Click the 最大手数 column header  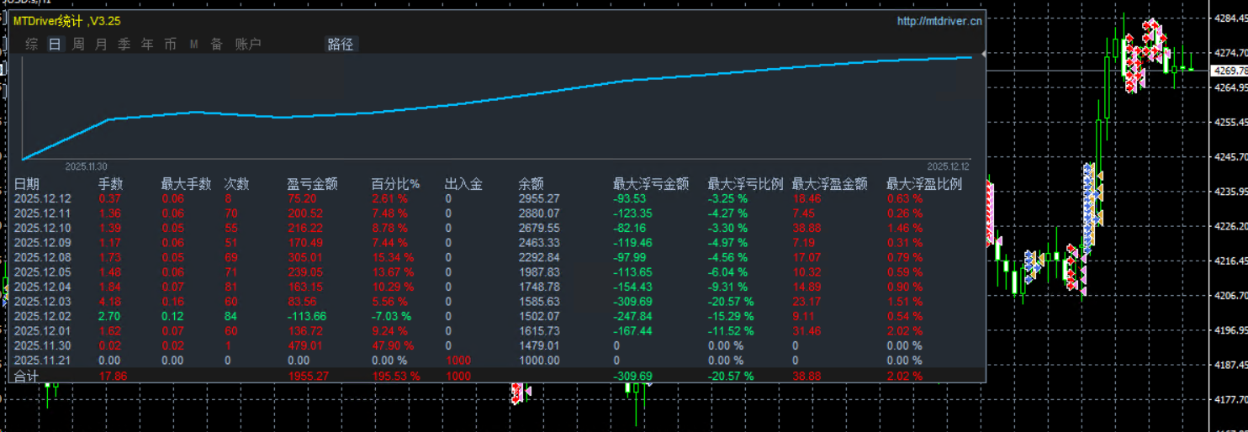click(x=186, y=183)
